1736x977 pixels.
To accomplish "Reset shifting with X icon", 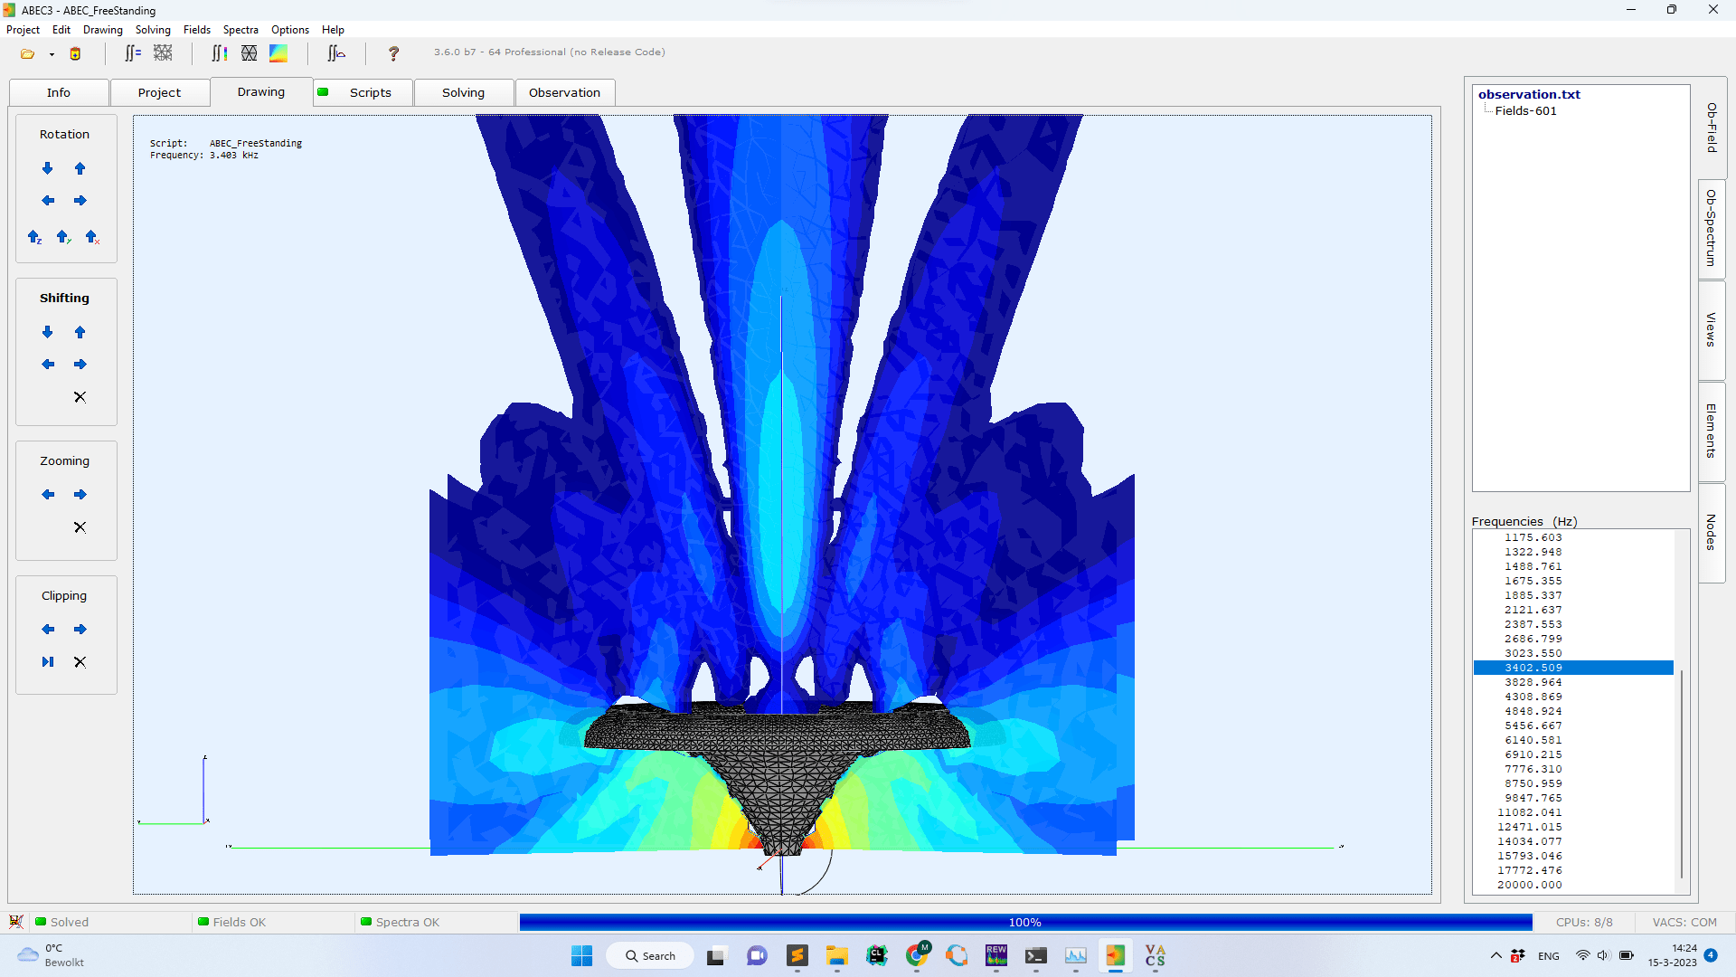I will click(x=80, y=397).
